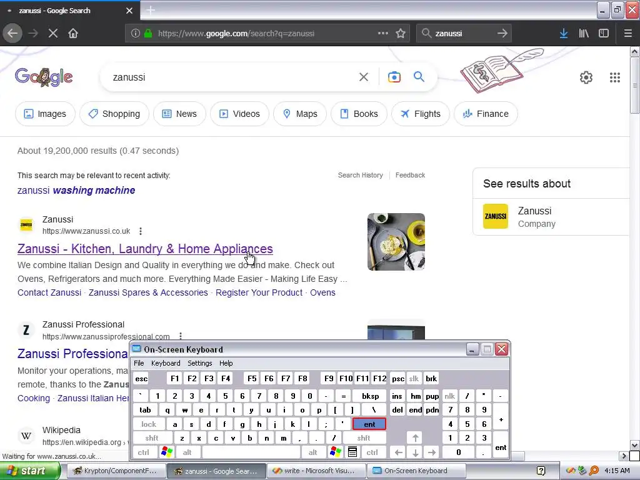
Task: Open the Firefox downloads arrow icon
Action: 564,33
